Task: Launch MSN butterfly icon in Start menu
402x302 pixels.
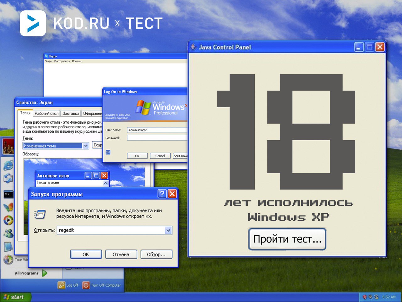Action: click(x=8, y=207)
